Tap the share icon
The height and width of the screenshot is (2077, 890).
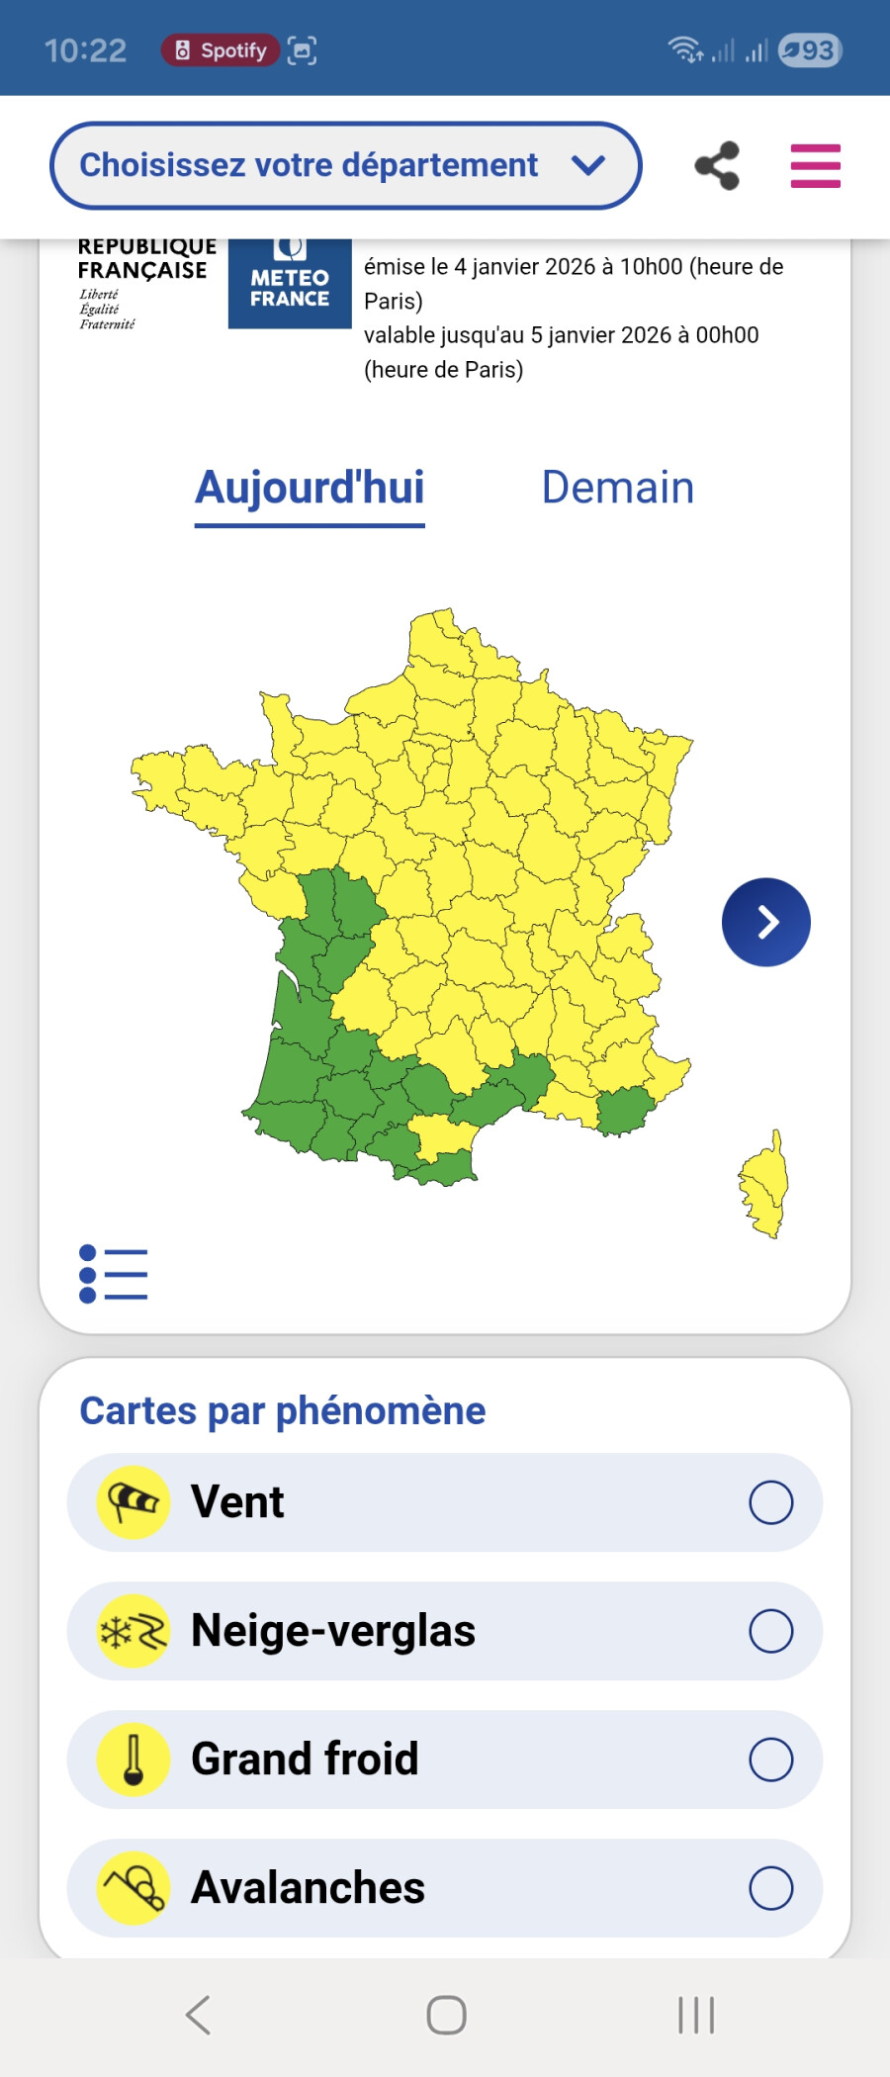point(717,165)
